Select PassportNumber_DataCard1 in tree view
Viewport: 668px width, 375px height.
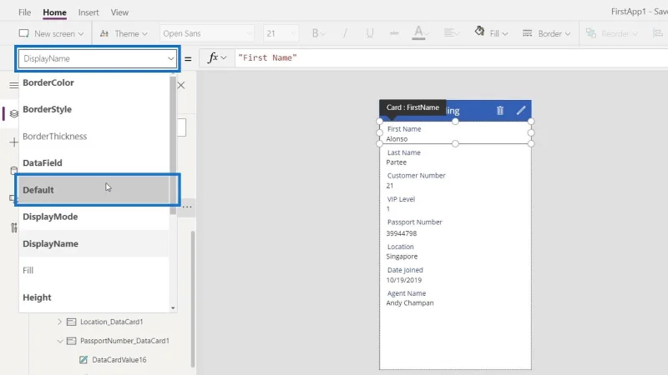coord(124,341)
